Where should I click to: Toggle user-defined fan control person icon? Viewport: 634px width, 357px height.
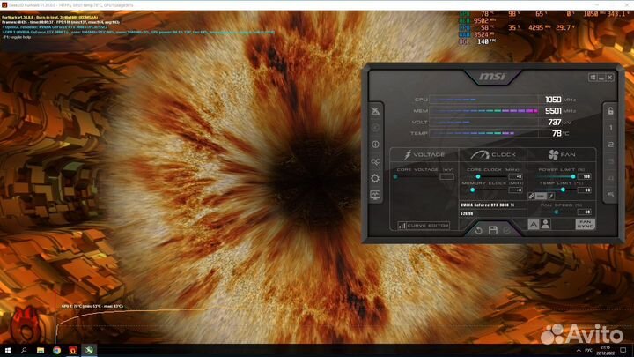[x=545, y=224]
